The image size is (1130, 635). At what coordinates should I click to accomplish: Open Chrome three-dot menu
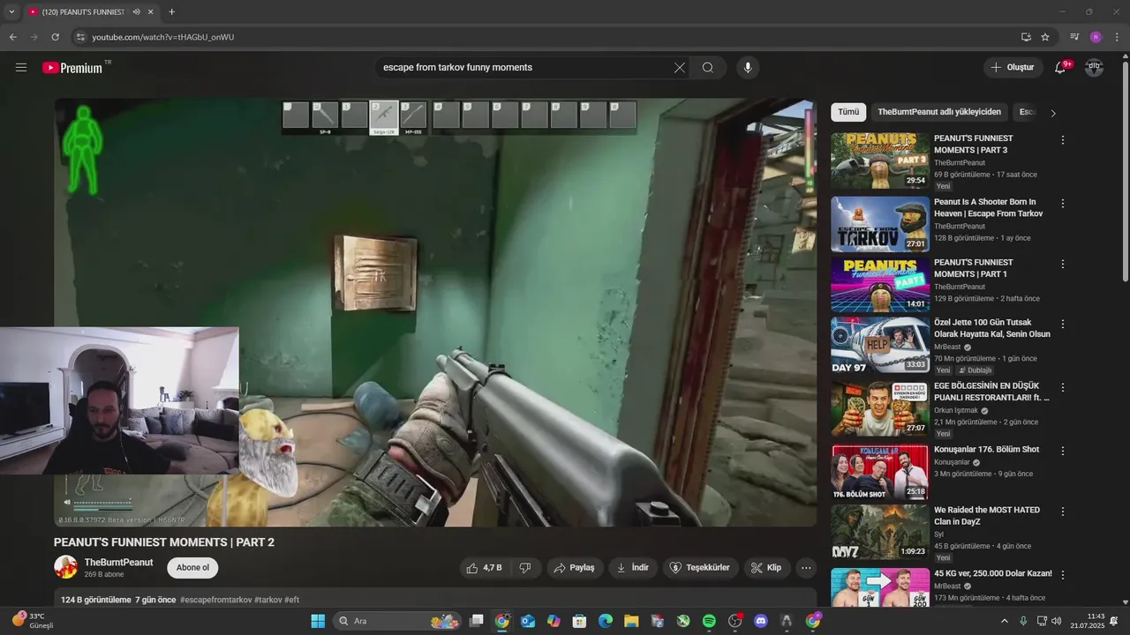[x=1116, y=37]
